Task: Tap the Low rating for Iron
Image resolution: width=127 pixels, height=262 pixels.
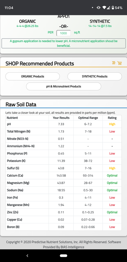Action: (x=112, y=198)
